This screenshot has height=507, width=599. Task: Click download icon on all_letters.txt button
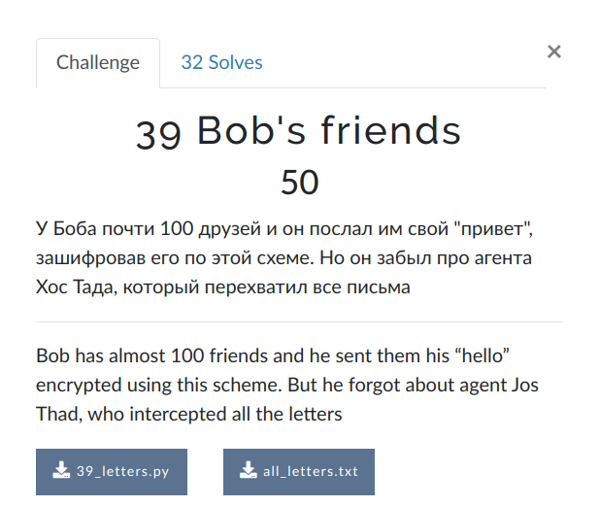click(x=249, y=470)
